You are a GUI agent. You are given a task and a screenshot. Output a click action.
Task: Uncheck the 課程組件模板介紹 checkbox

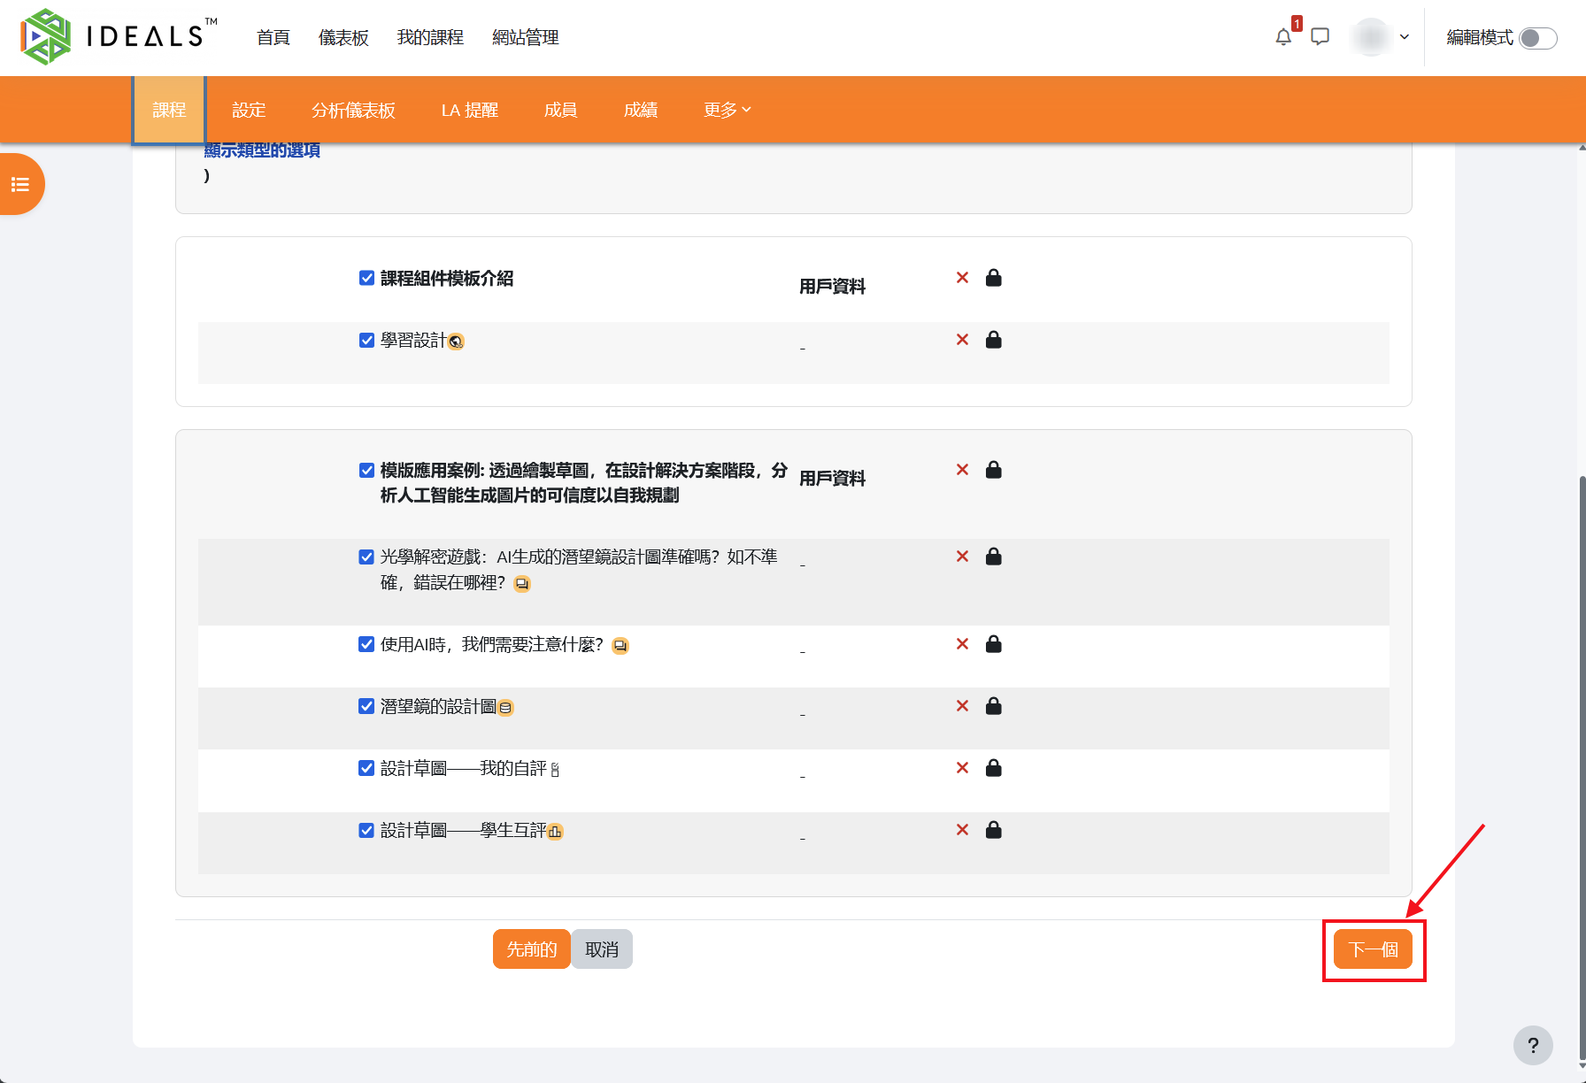pyautogui.click(x=366, y=278)
